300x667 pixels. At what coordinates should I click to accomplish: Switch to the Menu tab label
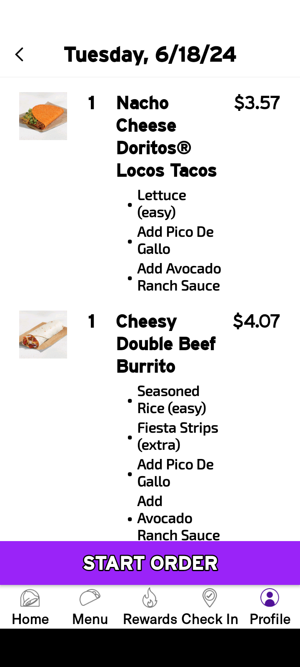90,619
